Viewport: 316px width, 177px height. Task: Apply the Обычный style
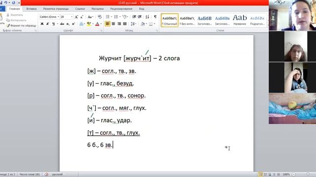click(x=170, y=20)
